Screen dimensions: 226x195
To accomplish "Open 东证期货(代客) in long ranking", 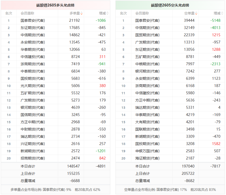I will tap(33, 28).
